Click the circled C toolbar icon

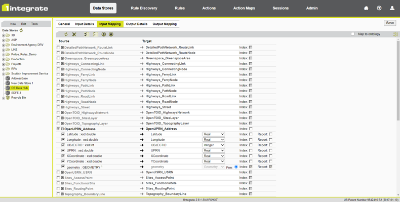pos(104,34)
